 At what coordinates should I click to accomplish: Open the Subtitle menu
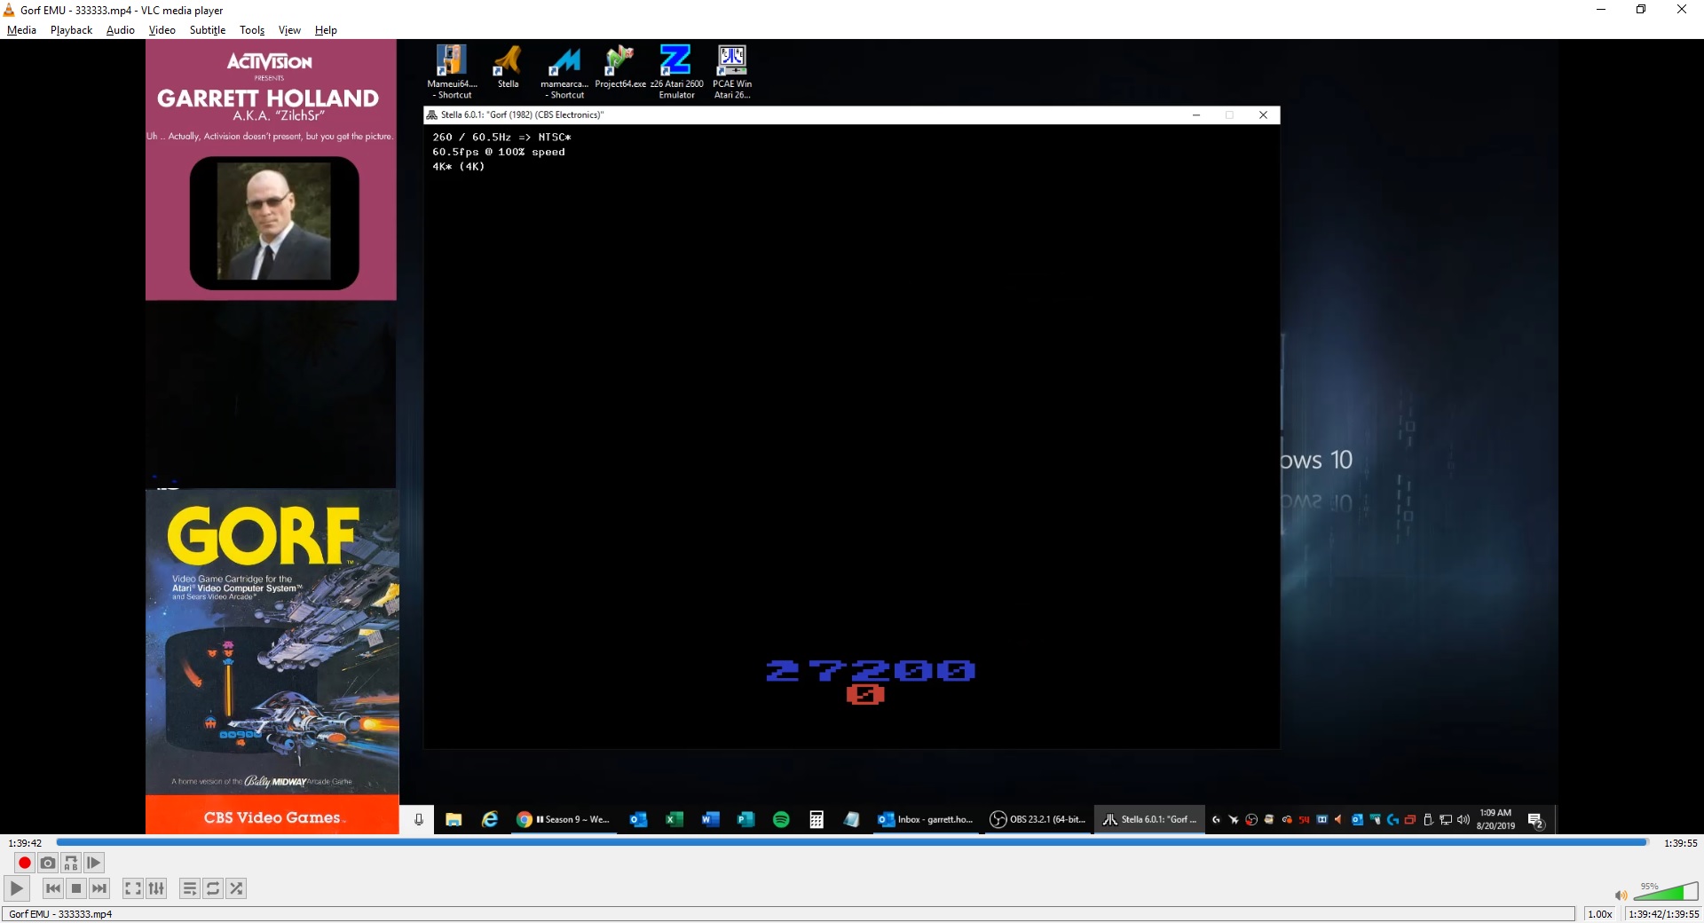click(207, 30)
